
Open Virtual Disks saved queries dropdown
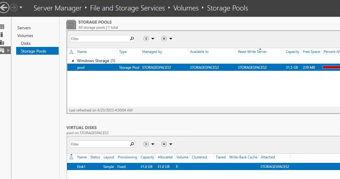(x=167, y=144)
